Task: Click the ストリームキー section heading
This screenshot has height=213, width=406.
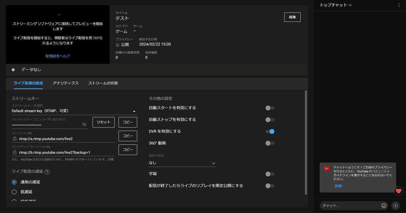Action: pos(25,99)
